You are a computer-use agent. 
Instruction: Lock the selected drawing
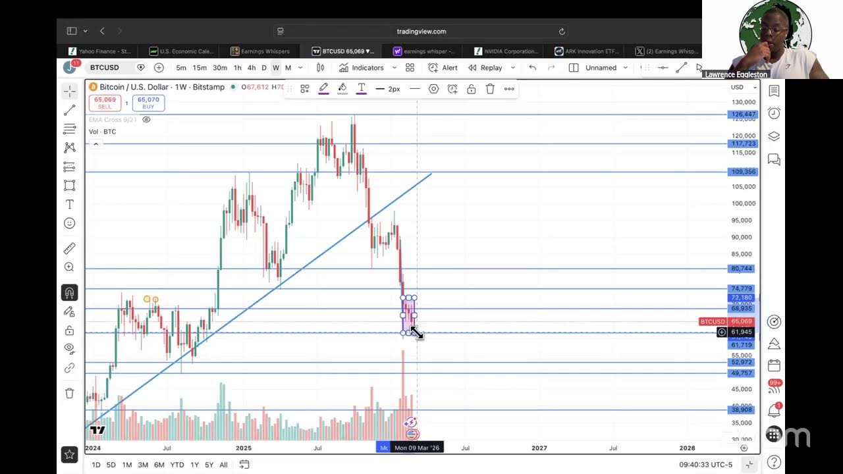472,89
